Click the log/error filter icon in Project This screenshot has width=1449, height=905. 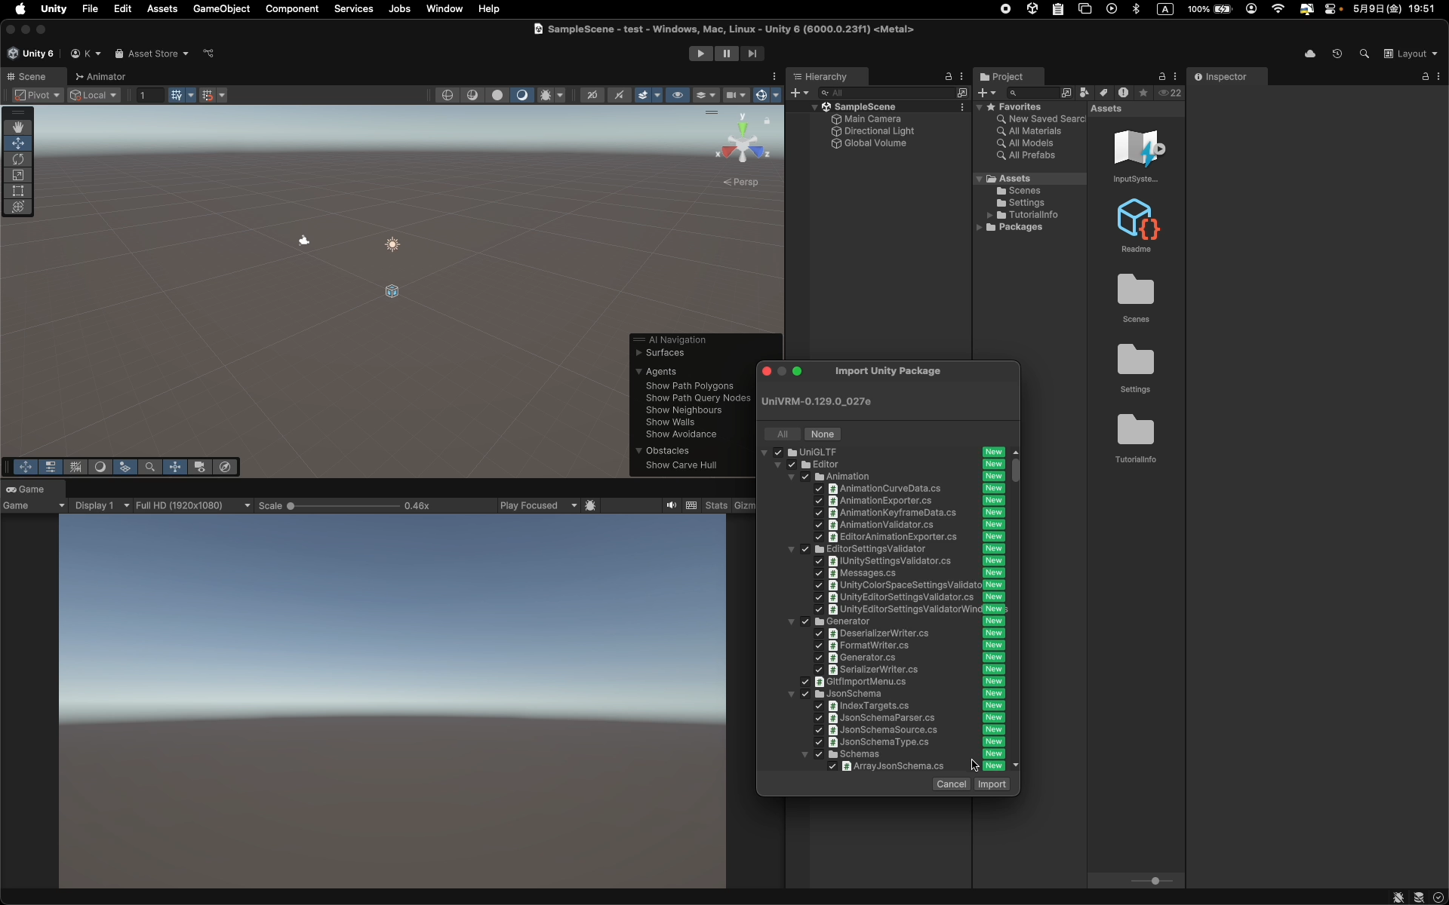click(x=1124, y=93)
